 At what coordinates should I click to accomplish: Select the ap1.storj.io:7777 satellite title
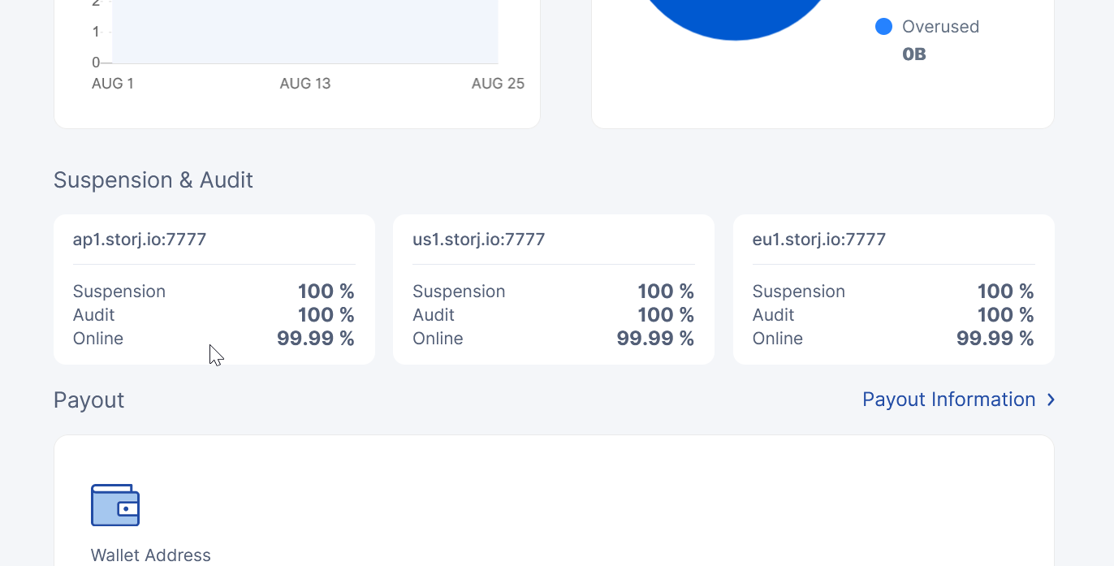tap(140, 240)
